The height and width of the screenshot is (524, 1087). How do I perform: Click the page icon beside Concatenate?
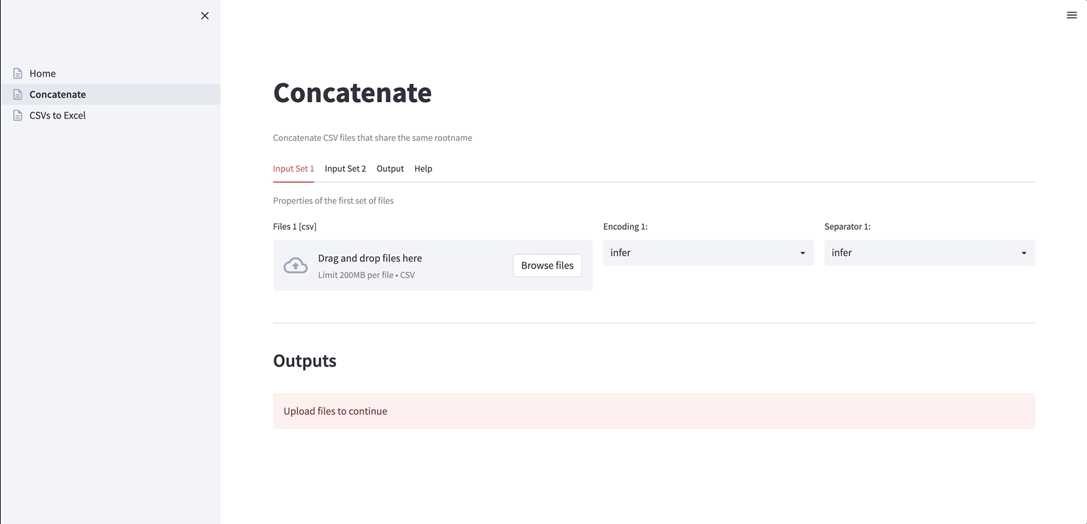click(x=18, y=94)
